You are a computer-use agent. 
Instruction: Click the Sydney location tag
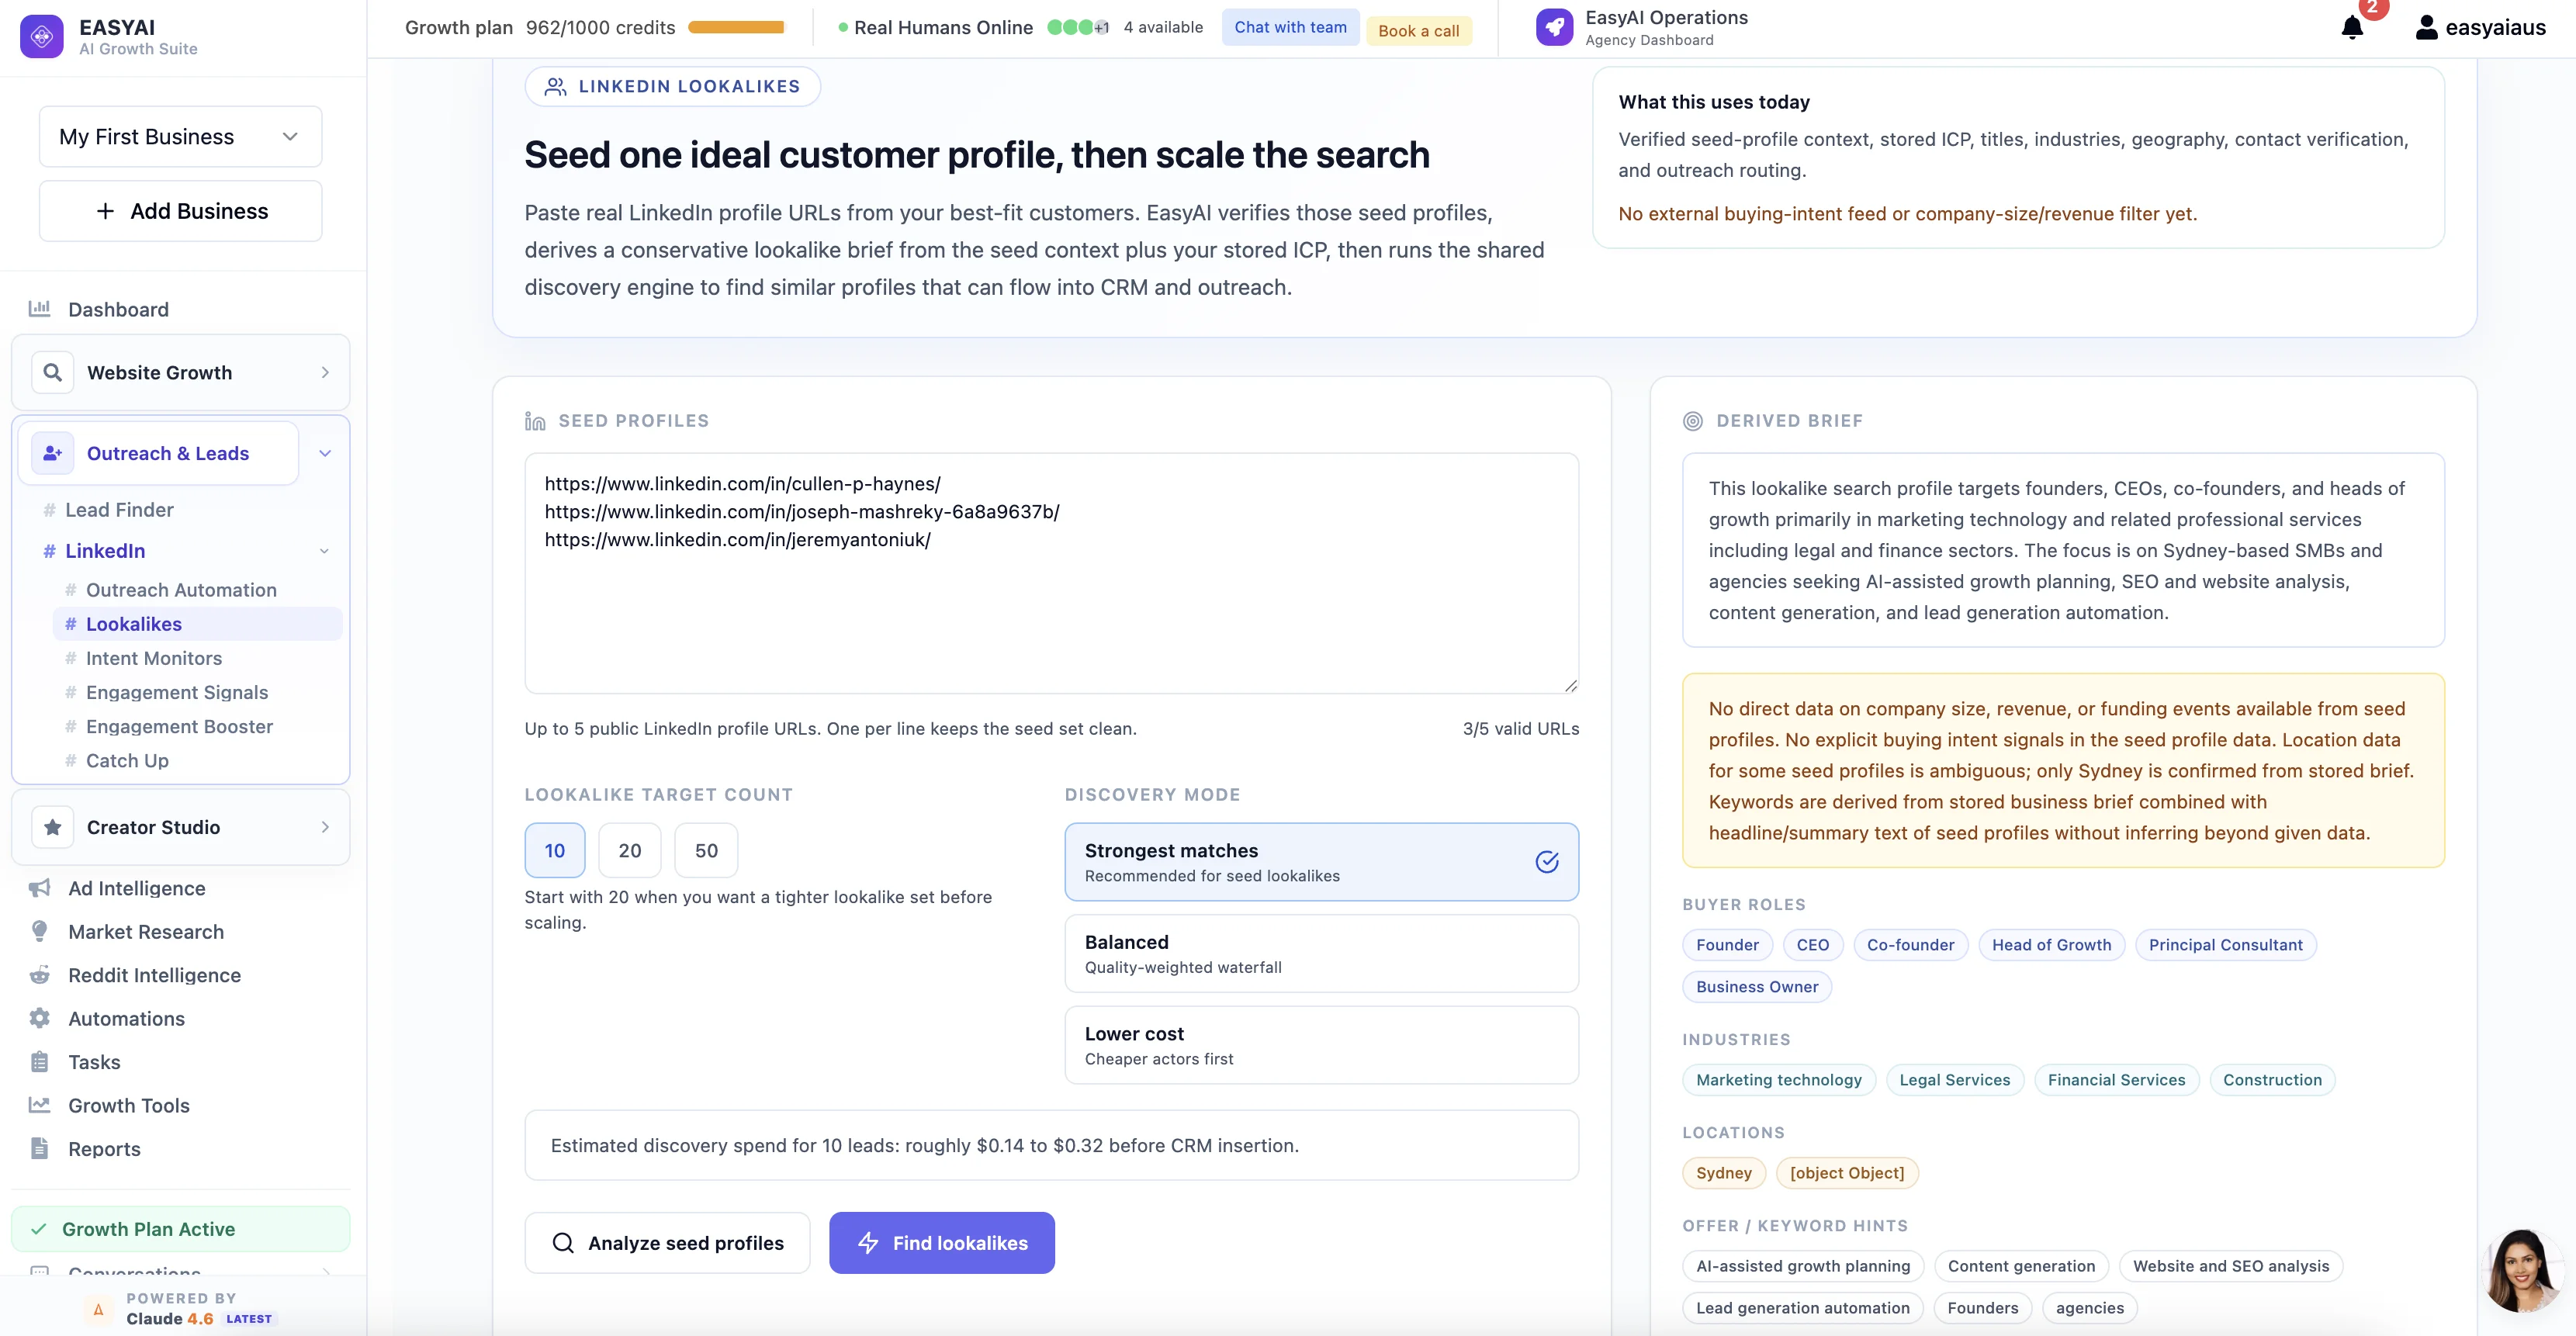[1723, 1173]
